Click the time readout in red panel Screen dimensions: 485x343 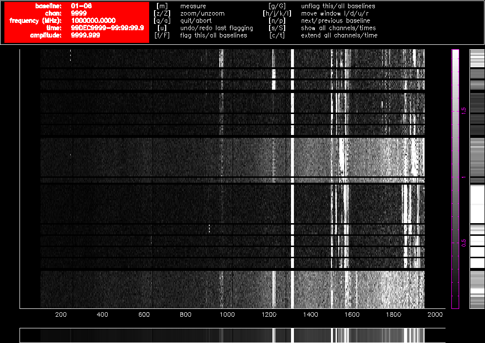tap(107, 28)
